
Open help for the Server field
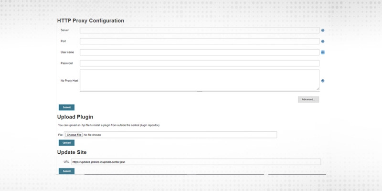pos(323,31)
